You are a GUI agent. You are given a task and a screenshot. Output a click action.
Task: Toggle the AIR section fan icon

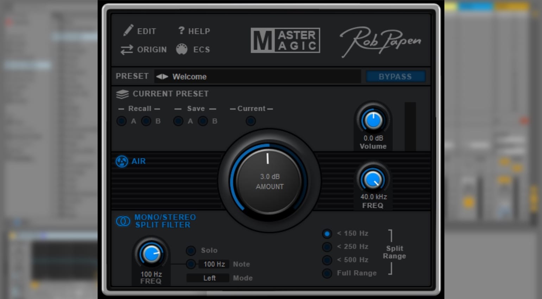[122, 161]
